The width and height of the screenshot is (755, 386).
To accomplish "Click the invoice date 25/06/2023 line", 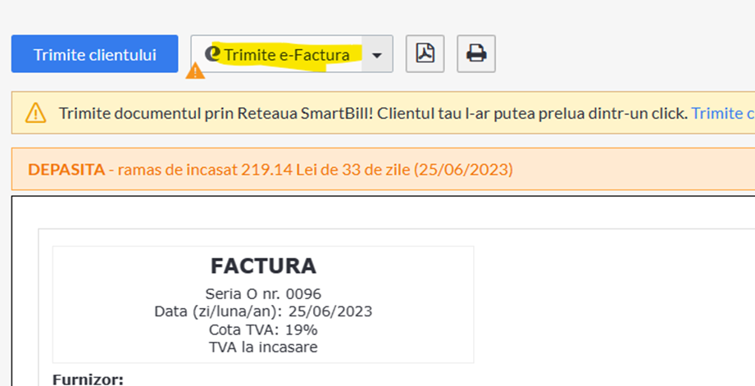I will coord(263,311).
